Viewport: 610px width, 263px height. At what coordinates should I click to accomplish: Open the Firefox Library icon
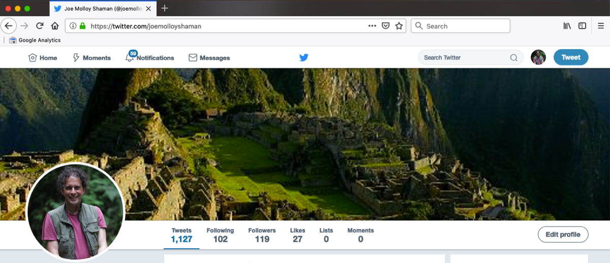[567, 26]
